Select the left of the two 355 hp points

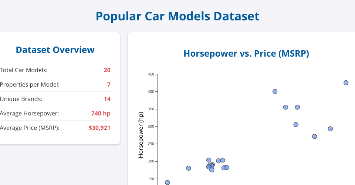(x=285, y=107)
